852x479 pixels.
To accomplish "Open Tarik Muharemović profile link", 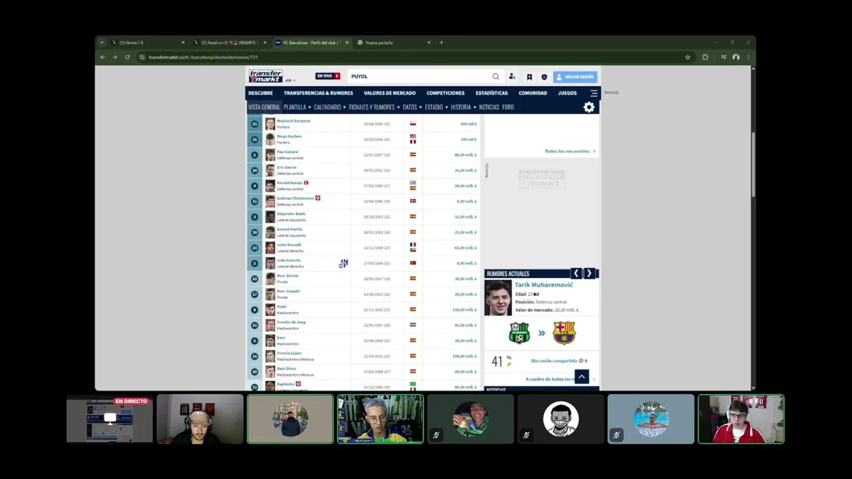I will pyautogui.click(x=543, y=285).
